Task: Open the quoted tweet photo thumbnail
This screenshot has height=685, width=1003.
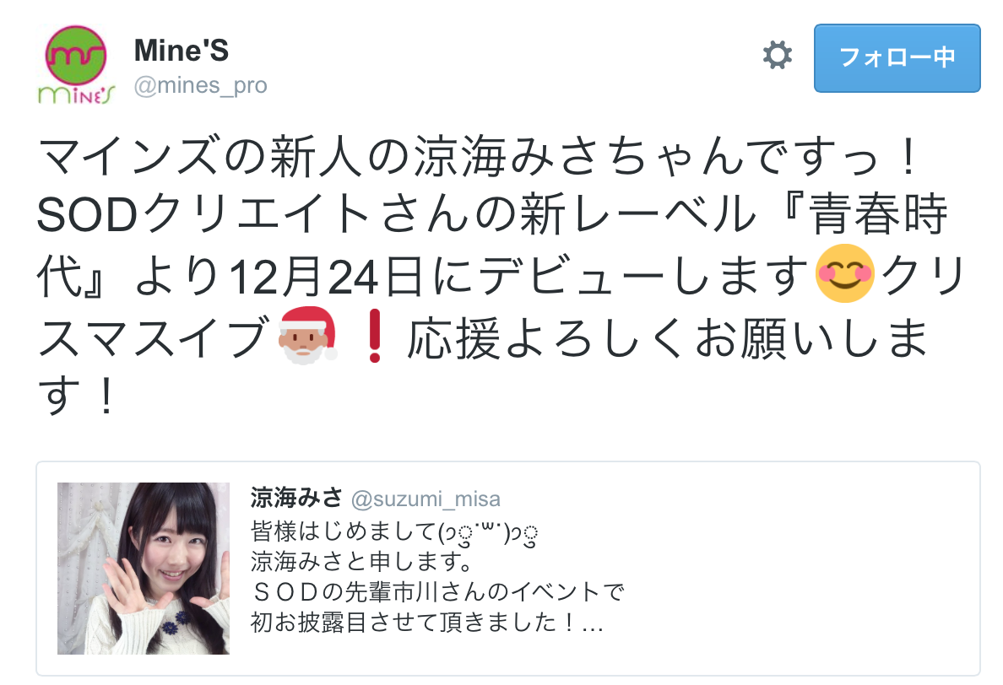Action: (144, 568)
